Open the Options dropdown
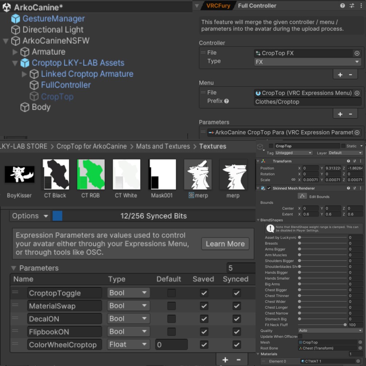366x366 pixels. [30, 216]
